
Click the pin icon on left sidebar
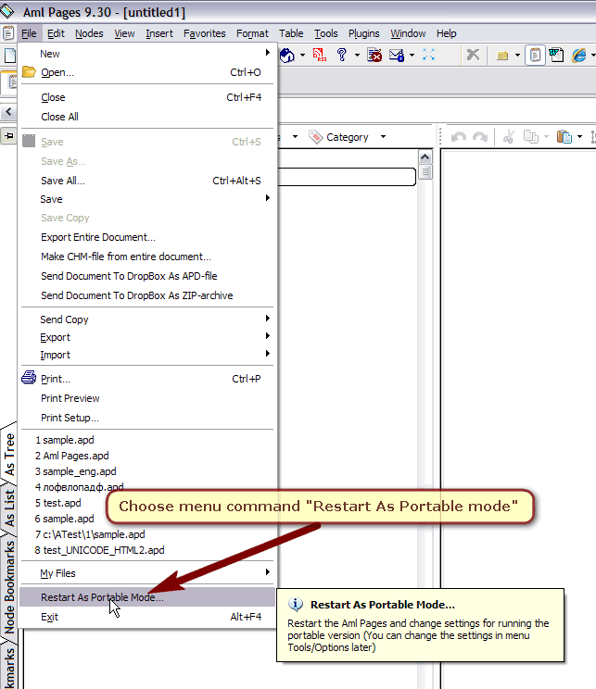click(x=8, y=136)
